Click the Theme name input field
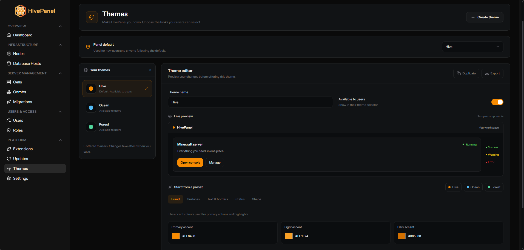 (x=250, y=102)
